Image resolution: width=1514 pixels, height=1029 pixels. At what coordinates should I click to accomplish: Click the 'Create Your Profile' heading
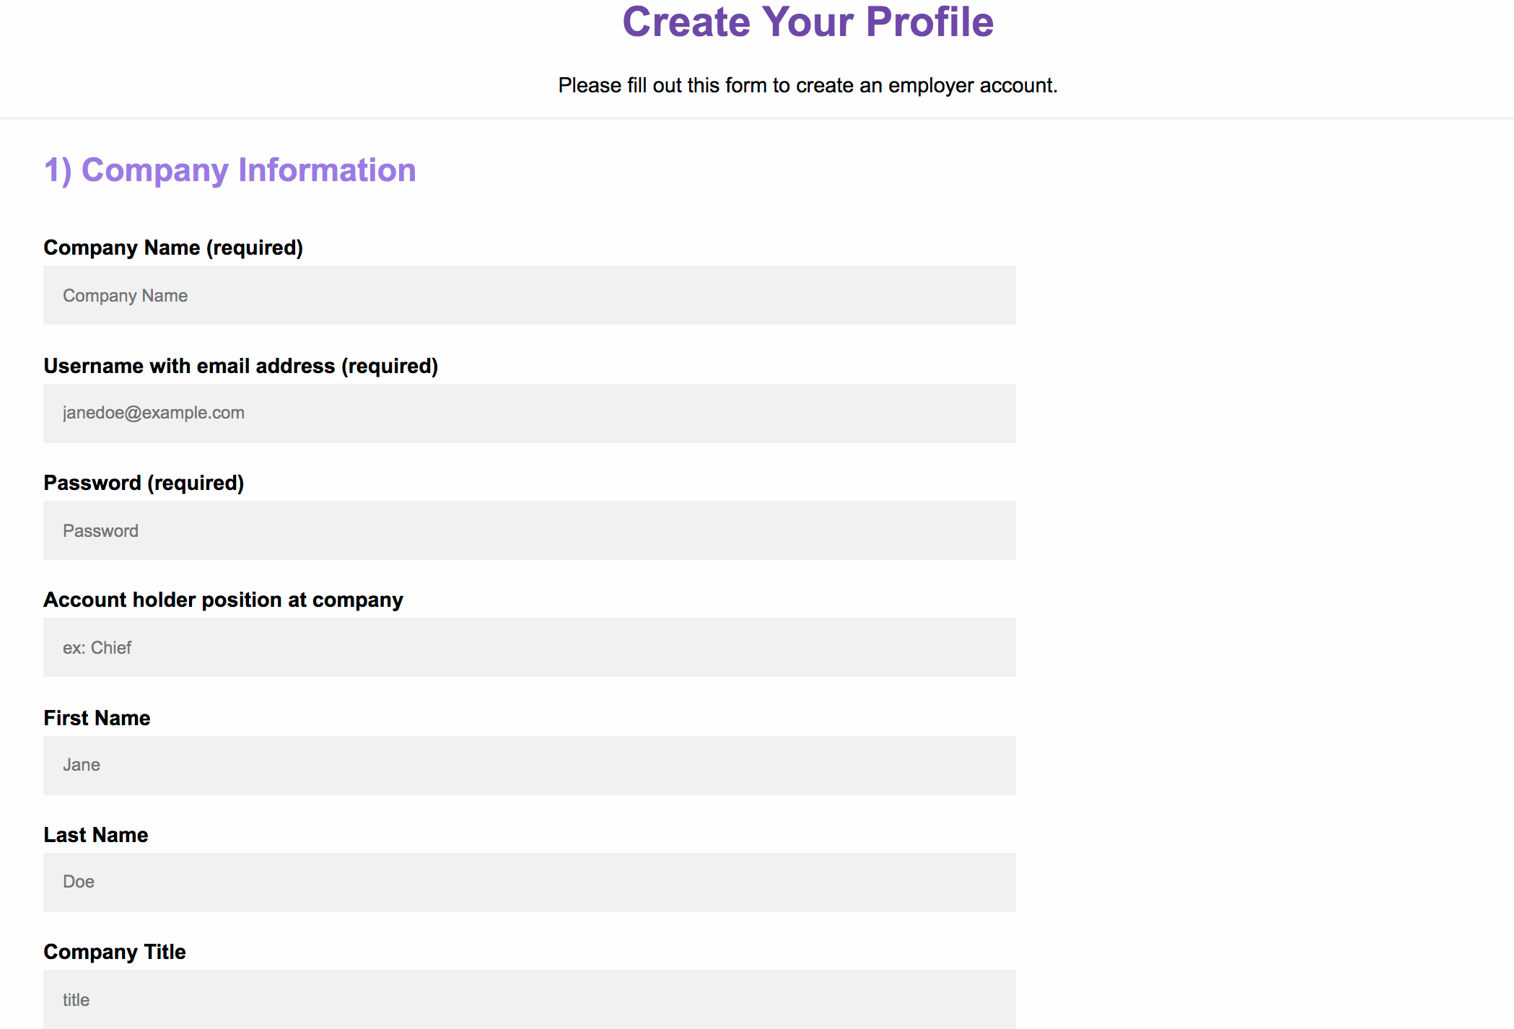coord(808,22)
